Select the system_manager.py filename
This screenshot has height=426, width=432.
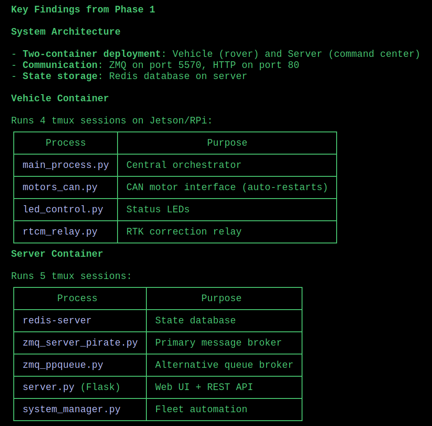click(x=71, y=410)
